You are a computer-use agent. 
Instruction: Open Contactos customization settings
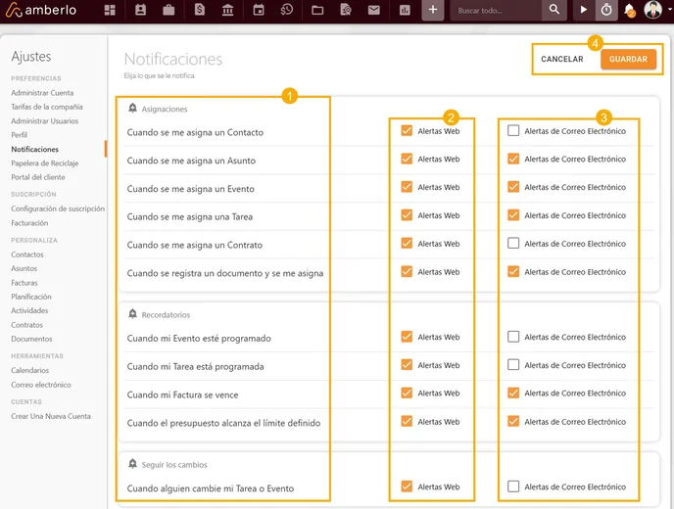pos(27,254)
